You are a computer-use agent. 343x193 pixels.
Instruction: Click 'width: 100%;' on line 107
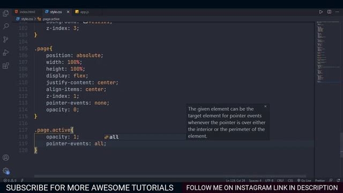point(64,62)
